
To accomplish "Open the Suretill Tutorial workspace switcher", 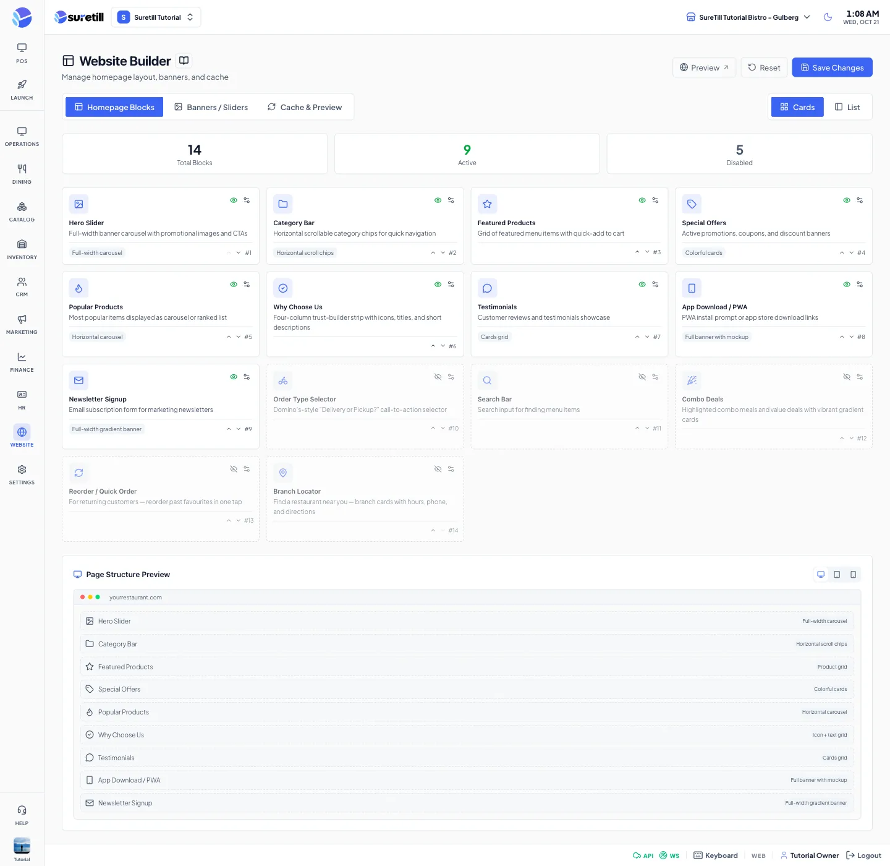I will 156,17.
